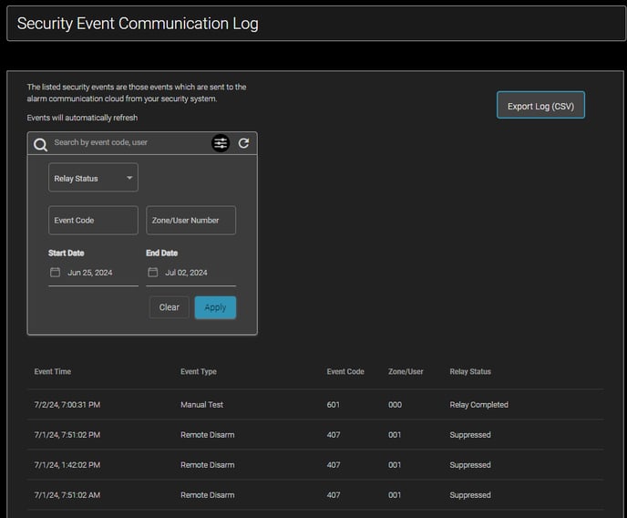Click the Zone/User Number filter field
Viewport: 627px width, 518px height.
[190, 221]
